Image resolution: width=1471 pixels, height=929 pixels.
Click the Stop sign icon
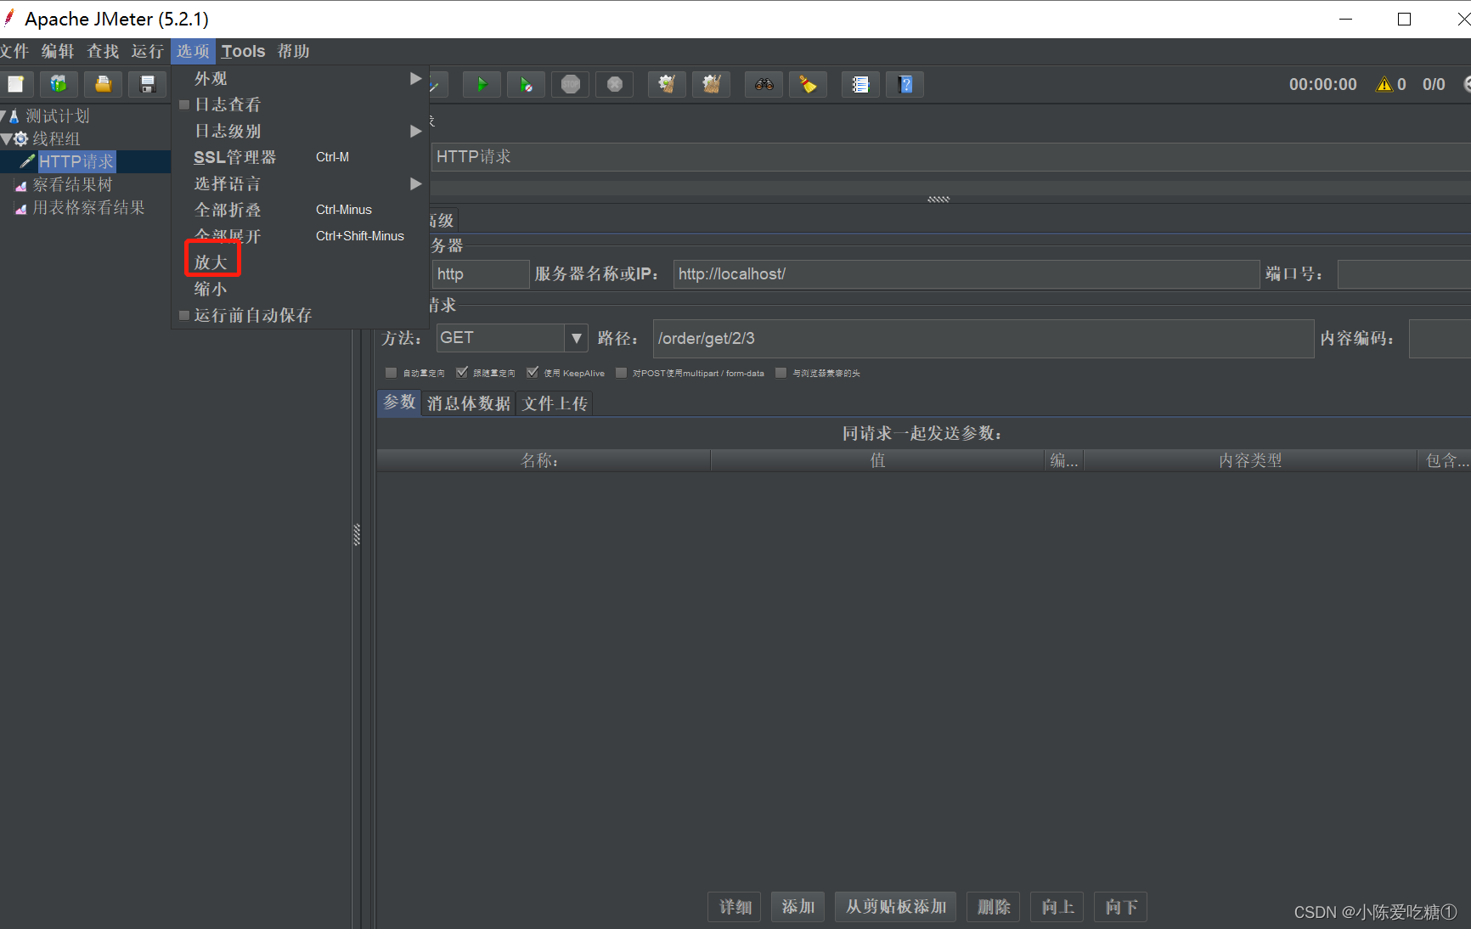(571, 84)
